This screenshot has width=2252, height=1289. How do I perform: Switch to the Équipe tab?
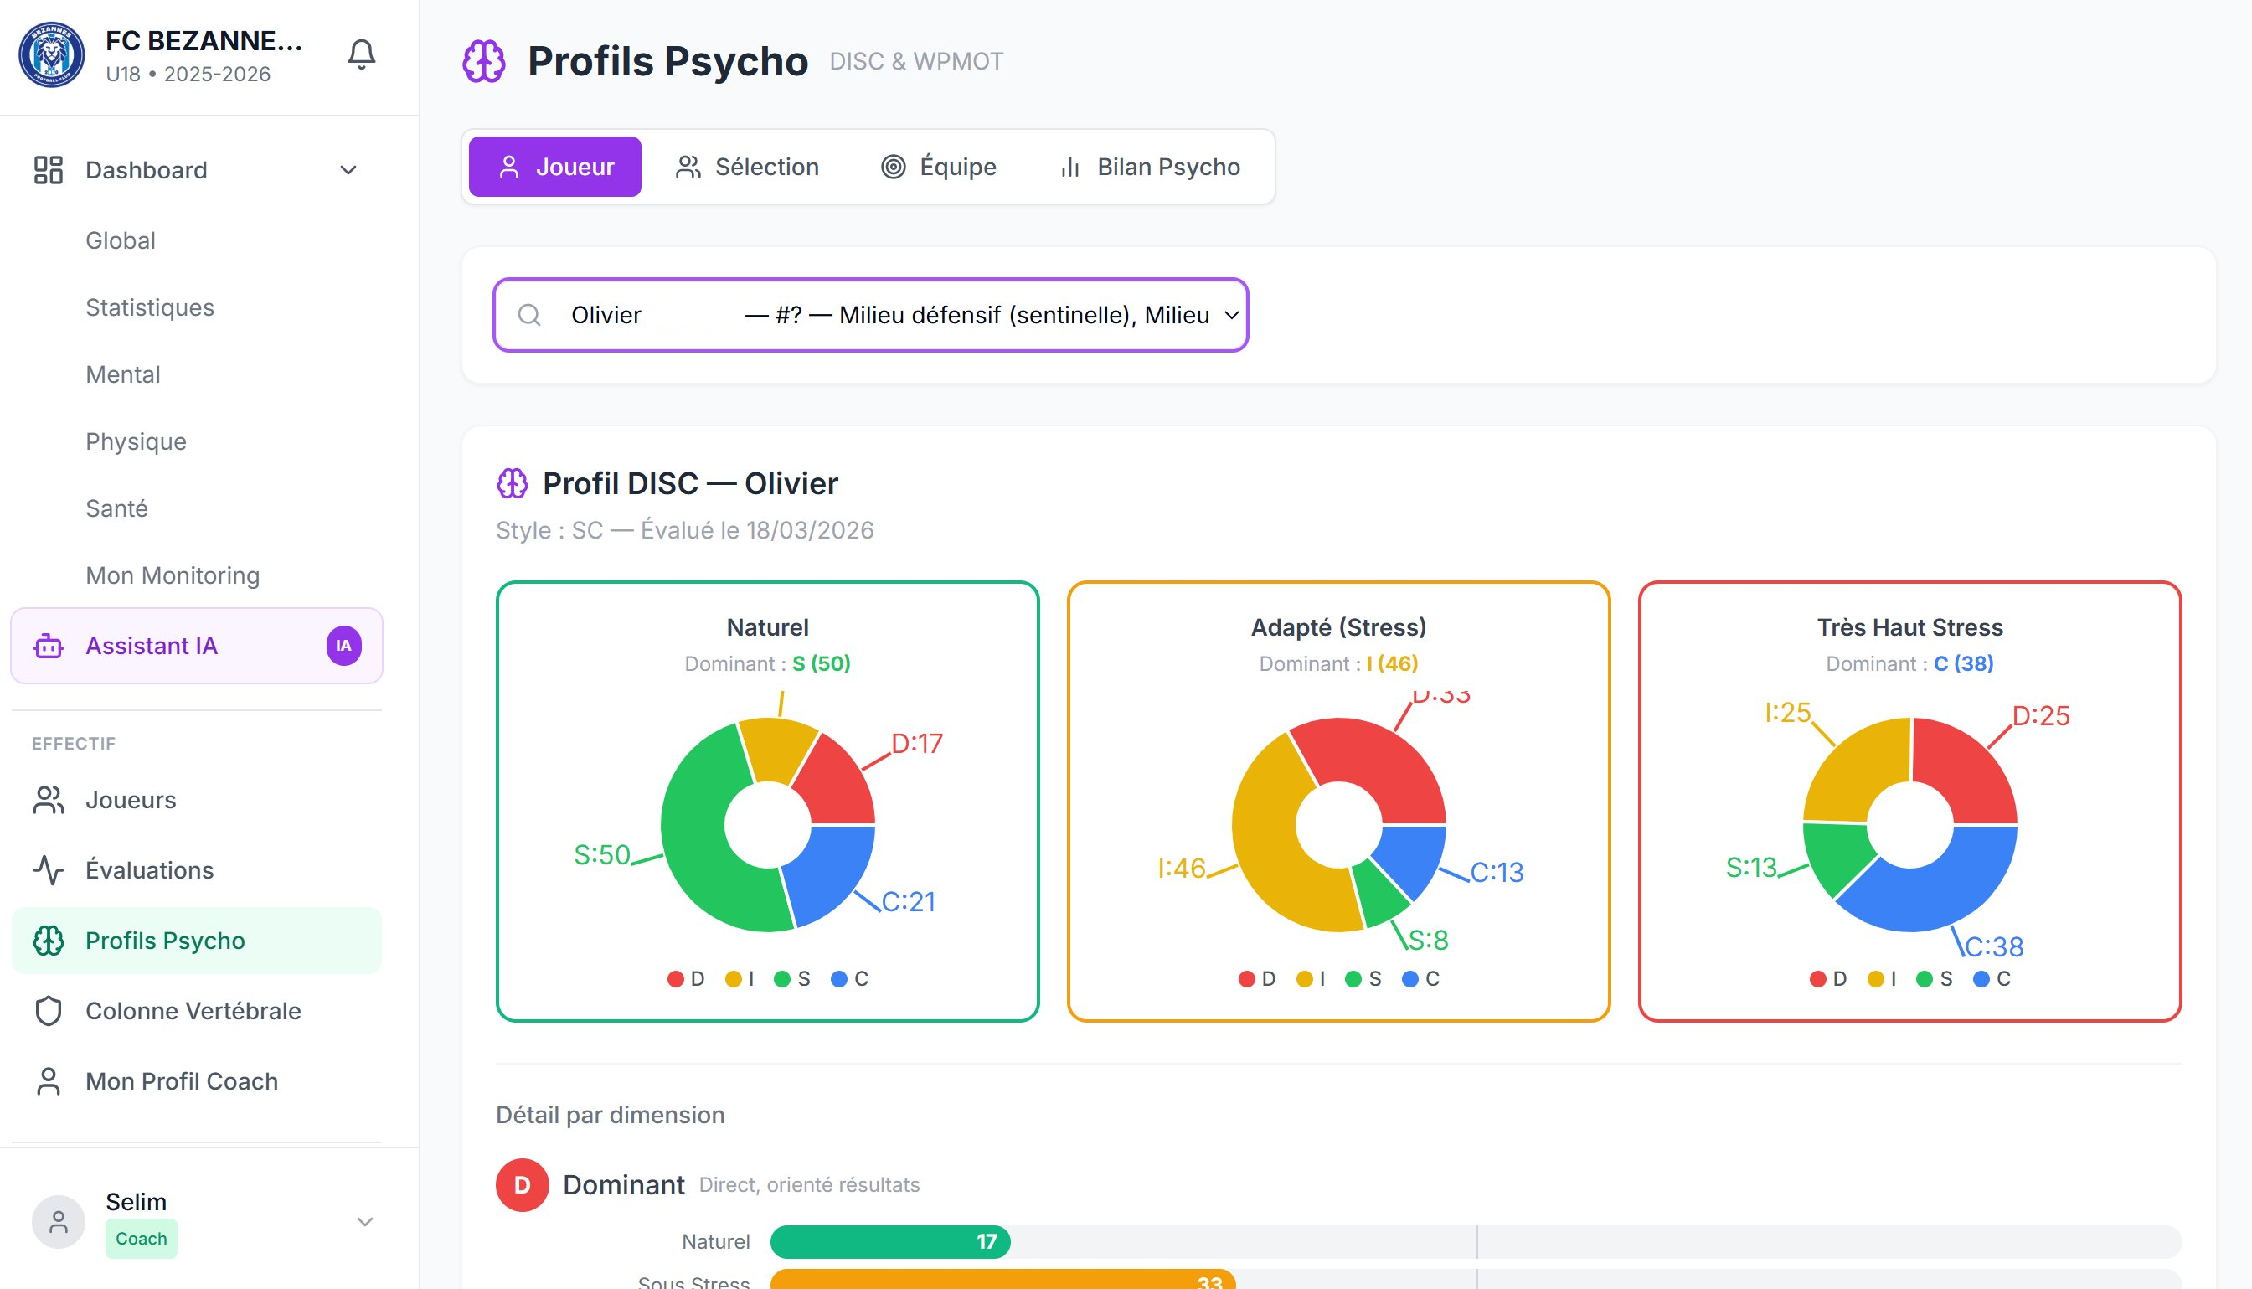click(x=938, y=167)
